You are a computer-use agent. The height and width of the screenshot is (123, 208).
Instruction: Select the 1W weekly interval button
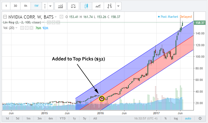(36, 6)
